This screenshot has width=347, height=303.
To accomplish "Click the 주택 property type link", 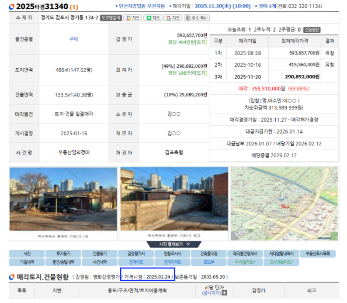I will tap(74, 39).
